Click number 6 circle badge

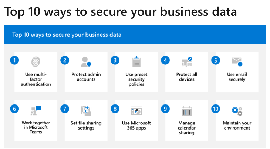(14, 109)
